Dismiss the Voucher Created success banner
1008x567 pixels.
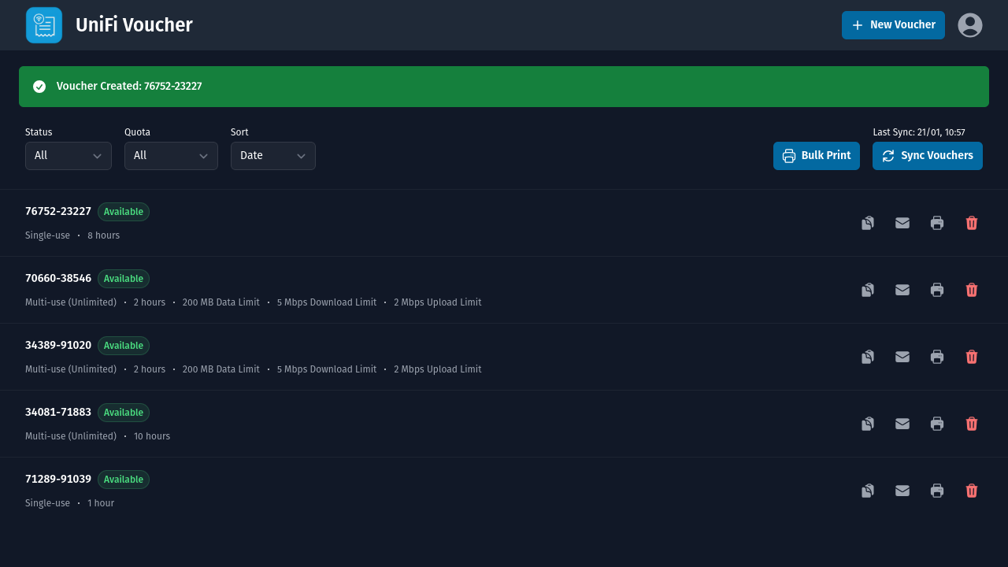coord(504,86)
